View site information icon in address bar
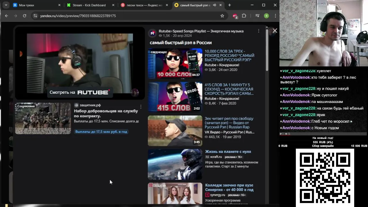The width and height of the screenshot is (368, 207). coord(35,16)
